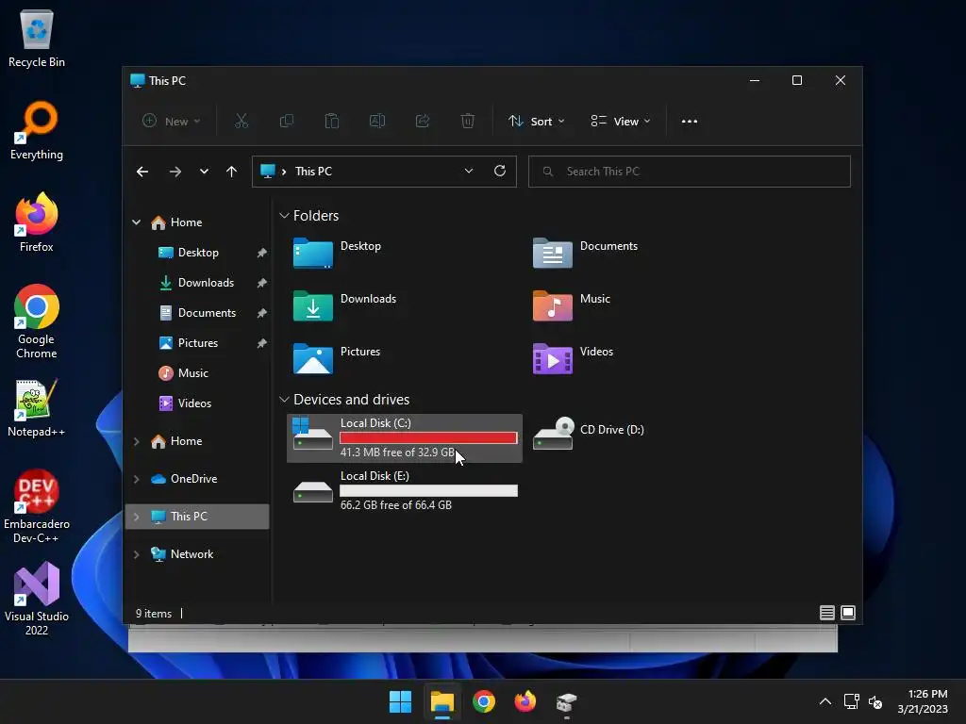The height and width of the screenshot is (724, 966).
Task: Open the View dropdown menu
Action: coord(621,122)
